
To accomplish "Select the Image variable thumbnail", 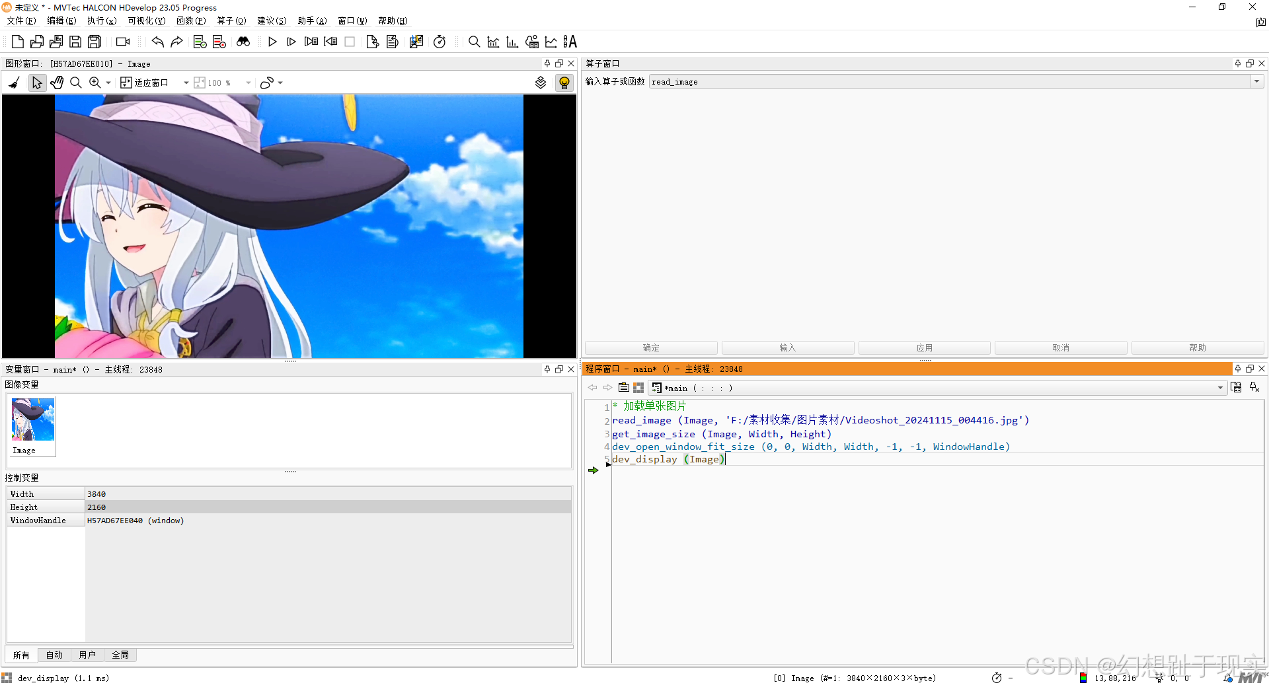I will point(33,426).
